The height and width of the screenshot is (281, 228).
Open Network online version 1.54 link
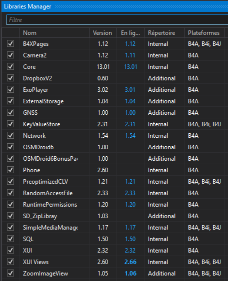130,135
